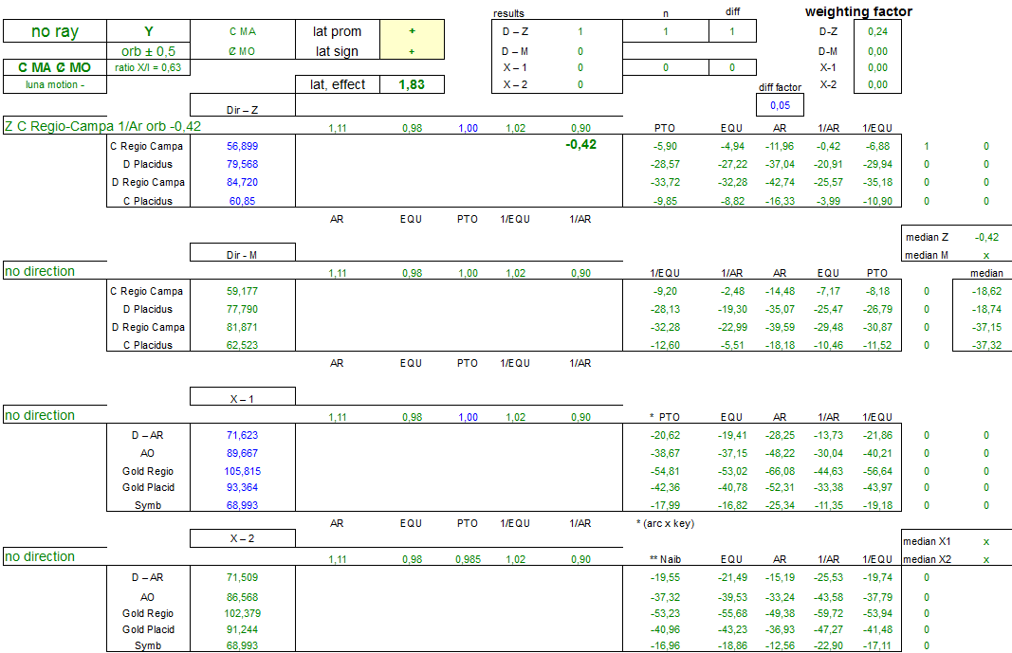Click the 'ratio X/I = 0,63' cell
Viewport: 1012px width, 653px height.
pyautogui.click(x=149, y=67)
